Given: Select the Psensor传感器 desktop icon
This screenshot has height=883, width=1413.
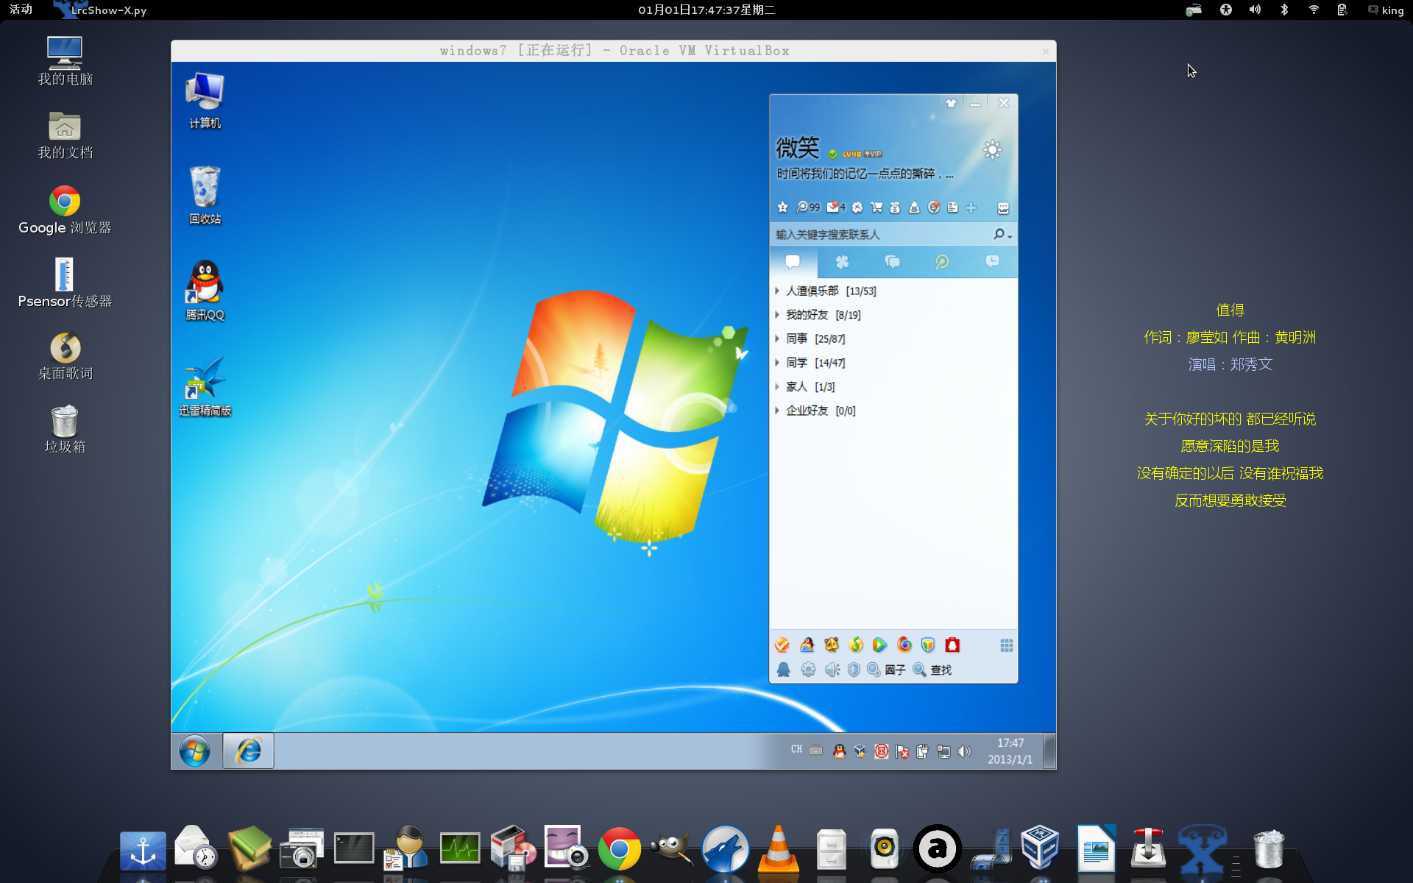Looking at the screenshot, I should [65, 283].
